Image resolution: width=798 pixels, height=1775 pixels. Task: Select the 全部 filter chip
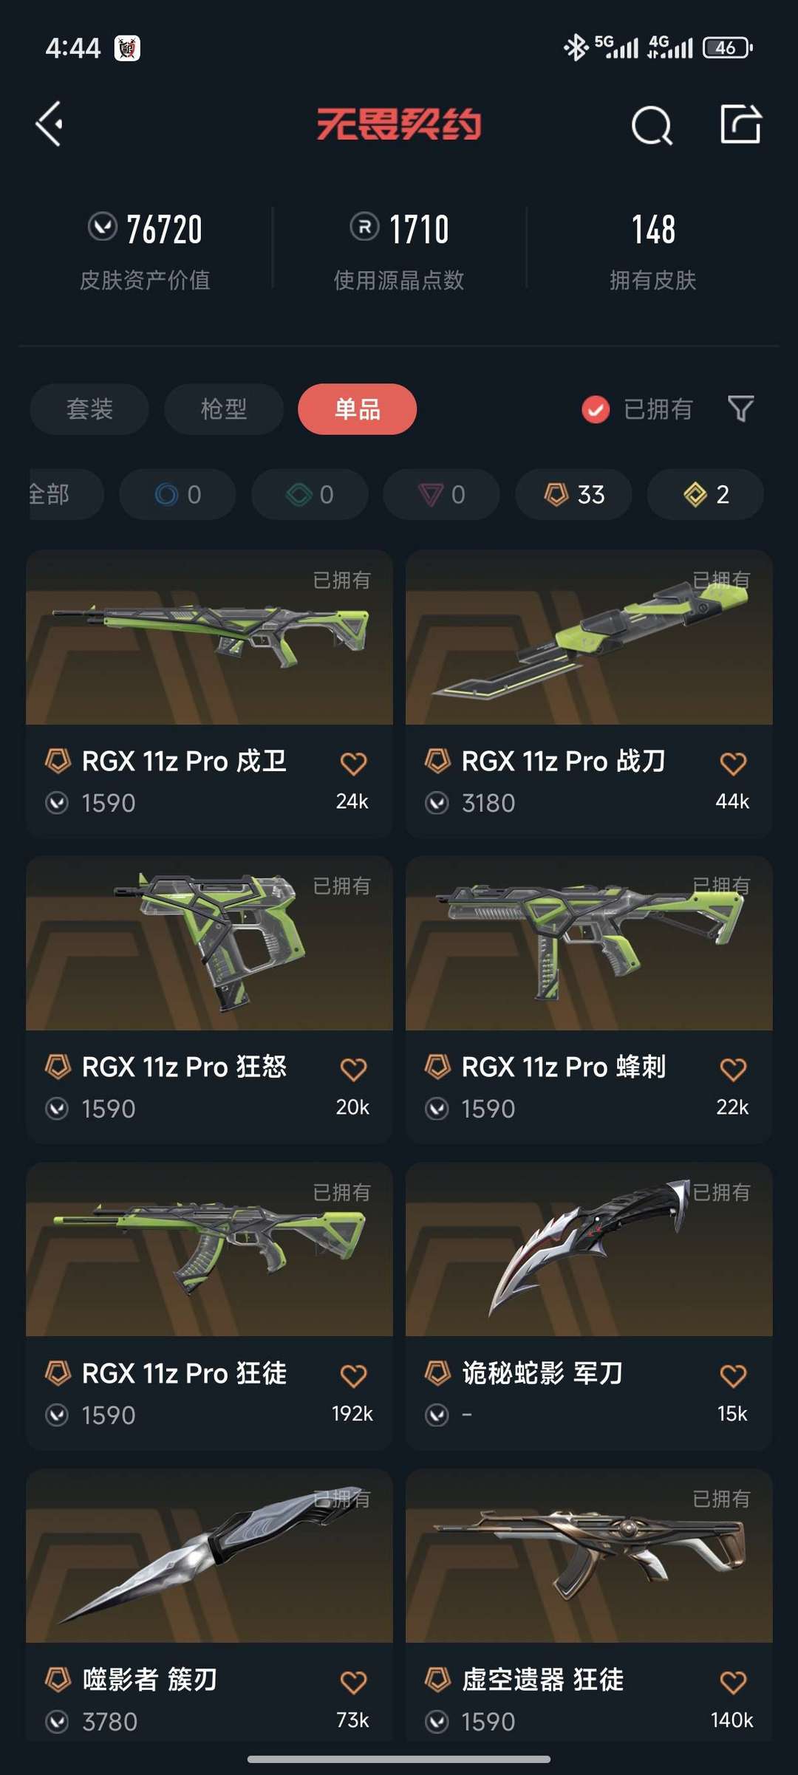pos(65,494)
